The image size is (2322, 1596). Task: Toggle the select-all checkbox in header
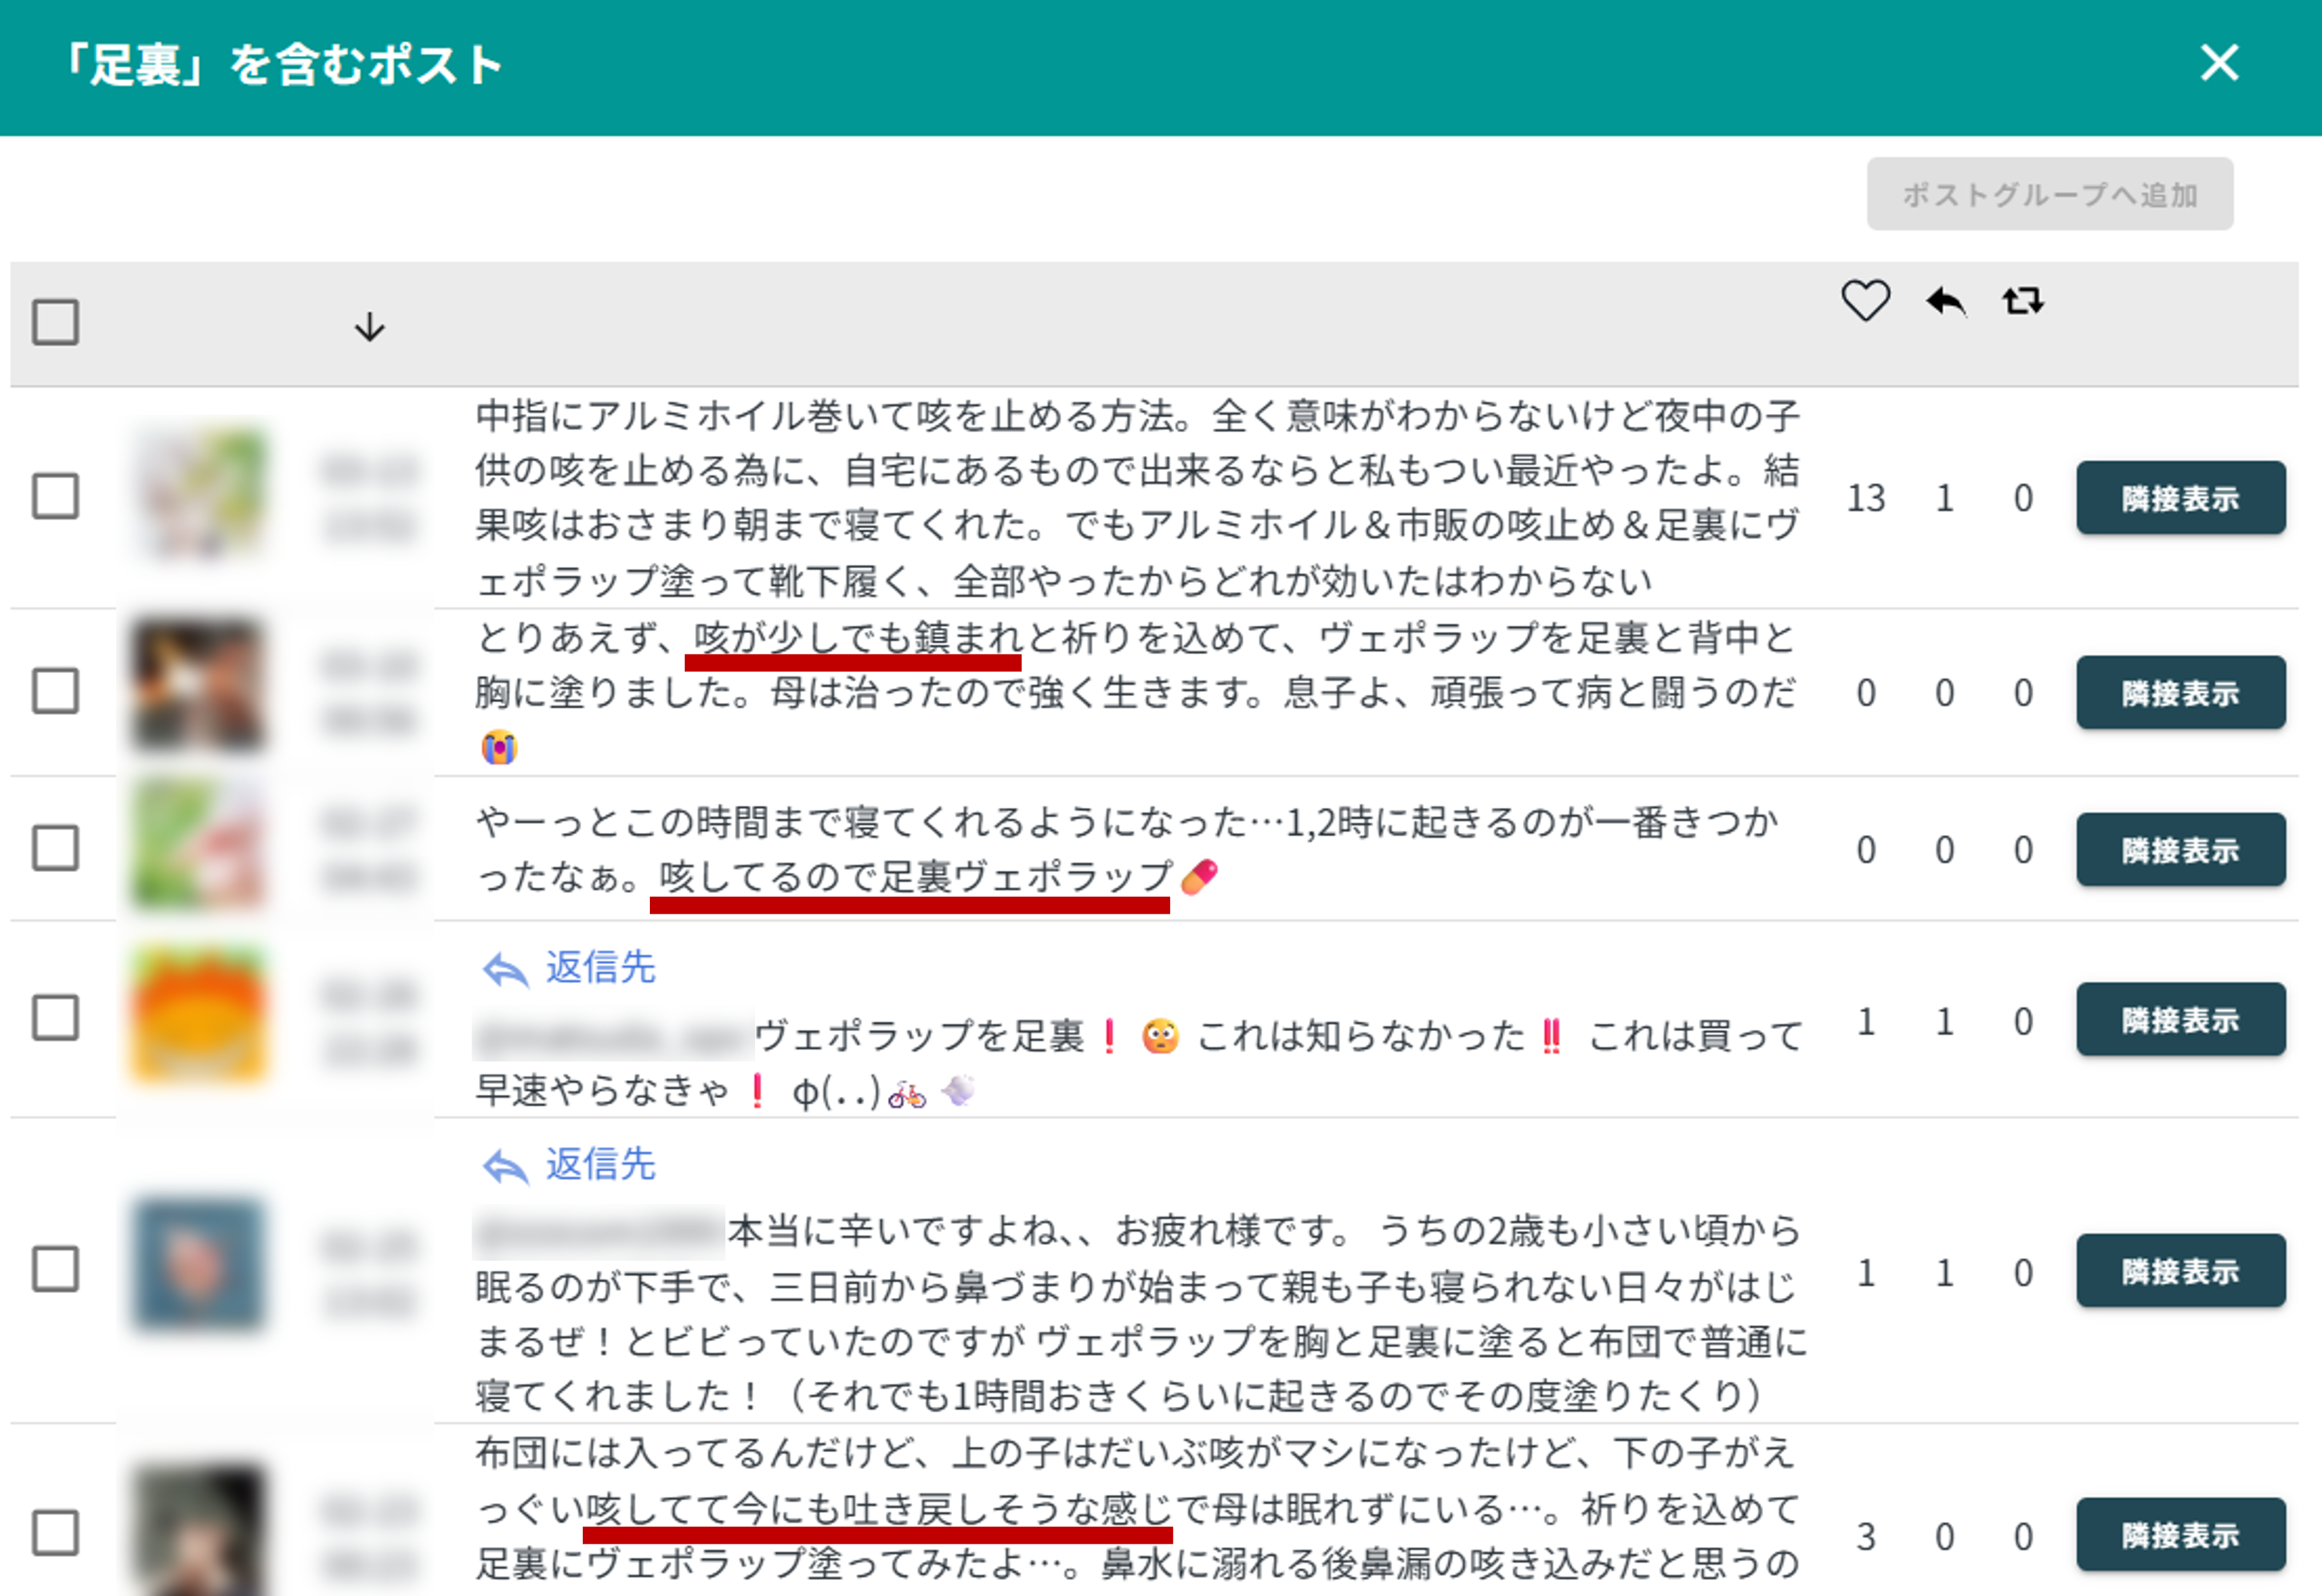pyautogui.click(x=55, y=322)
